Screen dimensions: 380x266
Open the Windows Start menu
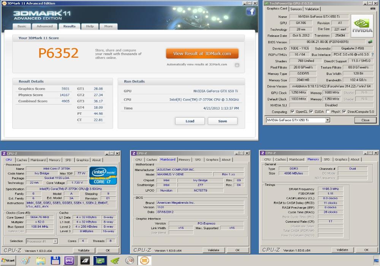pyautogui.click(x=8, y=260)
